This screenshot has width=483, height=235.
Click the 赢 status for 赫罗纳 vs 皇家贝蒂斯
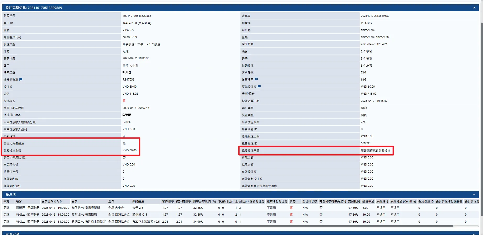pyautogui.click(x=291, y=208)
